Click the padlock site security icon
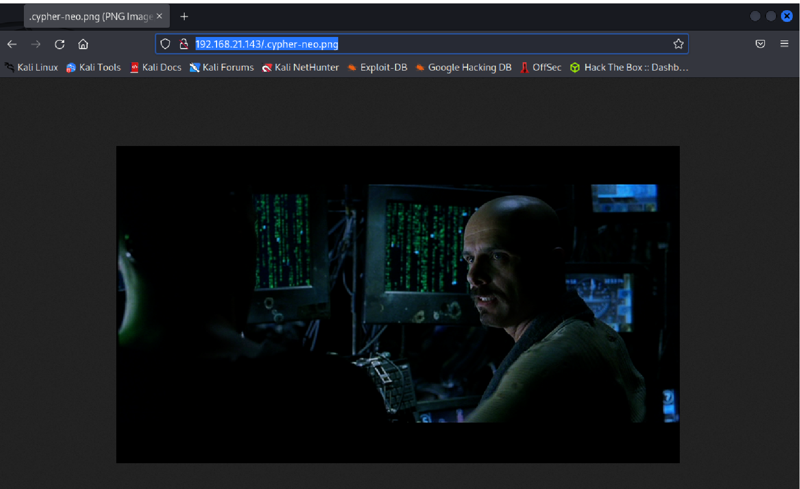 click(184, 44)
